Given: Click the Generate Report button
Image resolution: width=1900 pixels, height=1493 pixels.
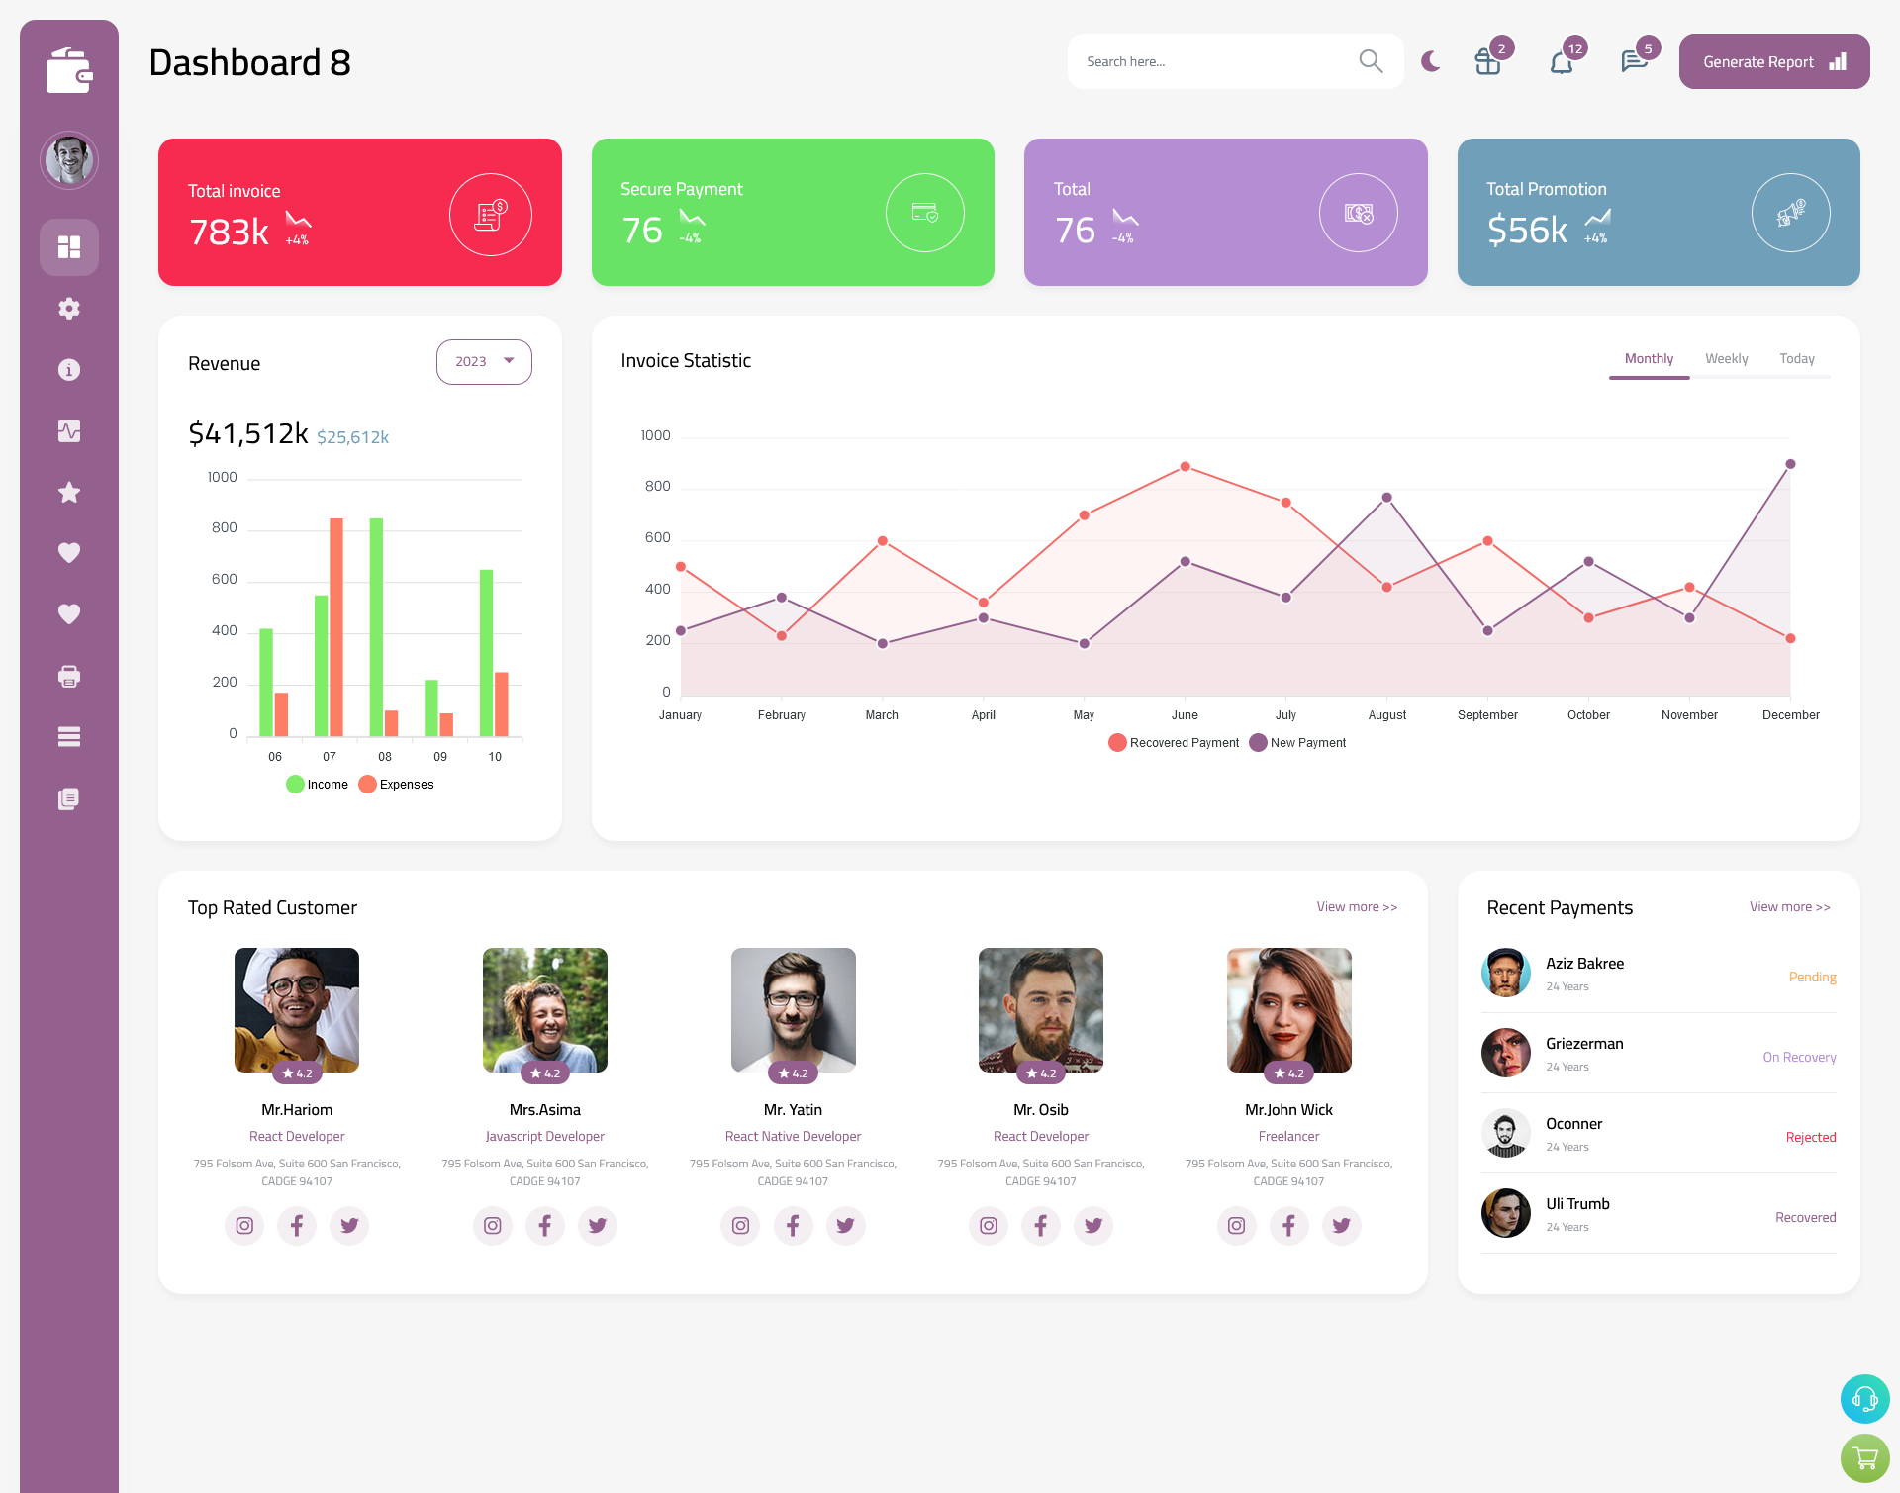Looking at the screenshot, I should 1772,61.
